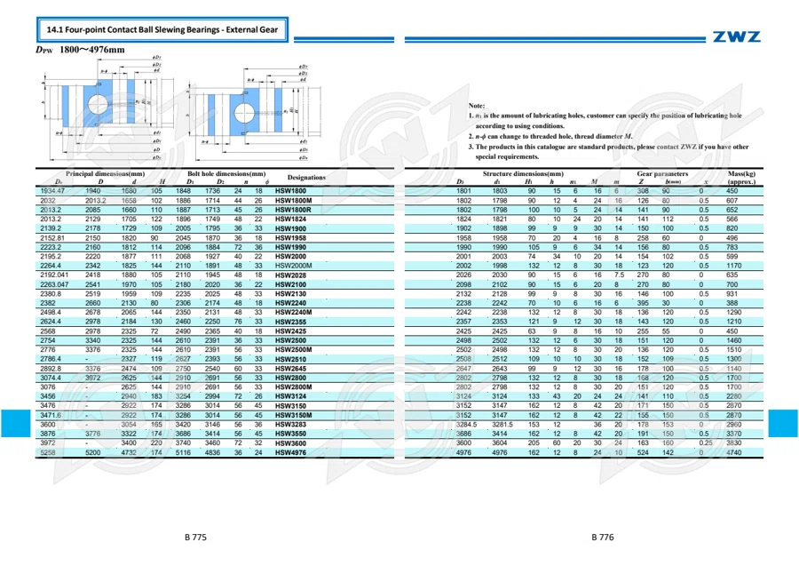Click the 'Structure dimensions(mm)' column header

click(523, 174)
